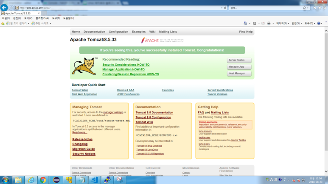
Task: Click Documentation in the Tomcat nav bar
Action: click(94, 32)
